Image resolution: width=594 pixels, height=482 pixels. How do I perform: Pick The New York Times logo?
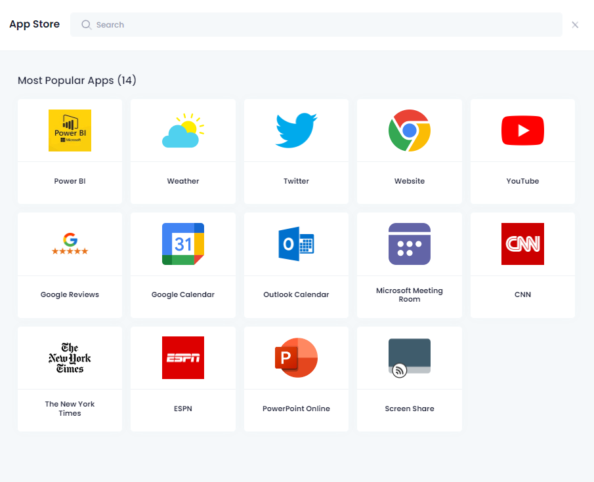[x=70, y=358]
